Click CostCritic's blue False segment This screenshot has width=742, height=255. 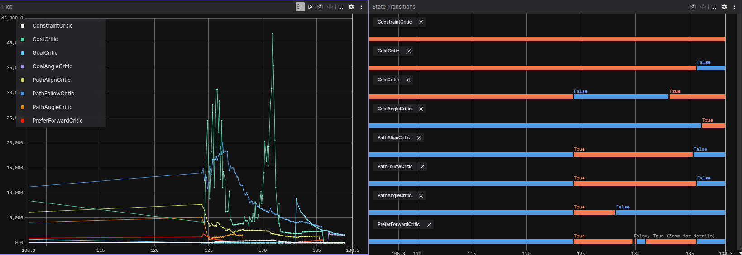[711, 68]
